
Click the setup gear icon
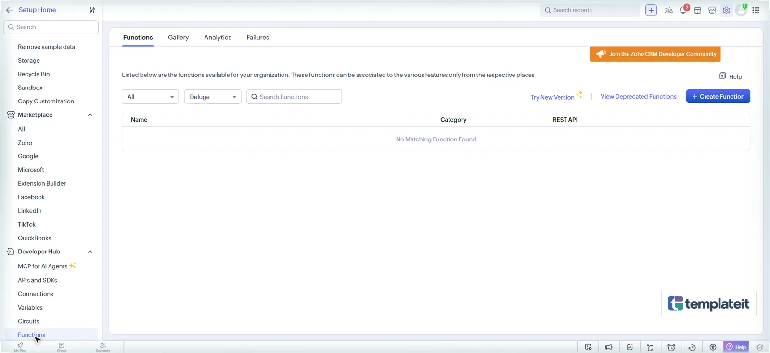(x=726, y=10)
